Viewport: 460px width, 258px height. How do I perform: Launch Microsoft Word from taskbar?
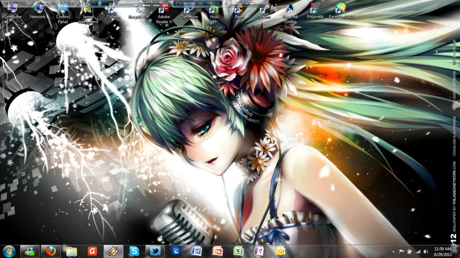[197, 251]
